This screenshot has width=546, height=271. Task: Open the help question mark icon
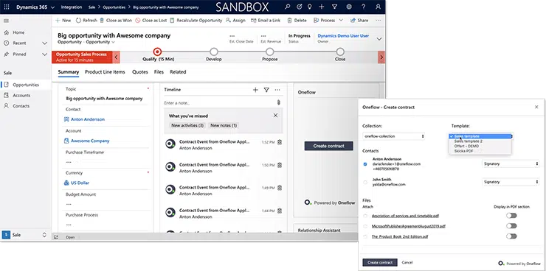[x=364, y=7]
